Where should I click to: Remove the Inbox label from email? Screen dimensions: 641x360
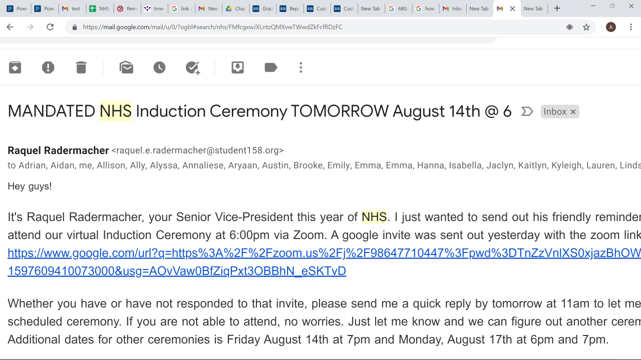pyautogui.click(x=573, y=112)
